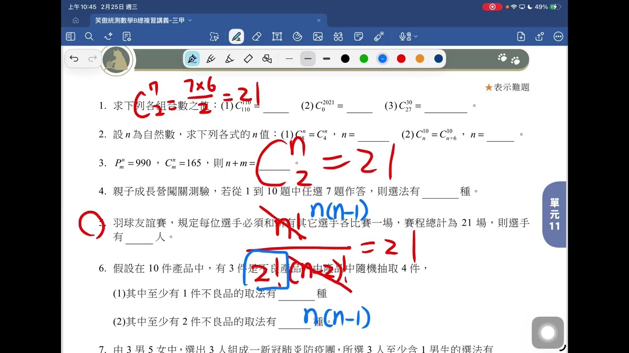Open the Stickers tool
Viewport: 629px width, 353px height.
coord(297,36)
